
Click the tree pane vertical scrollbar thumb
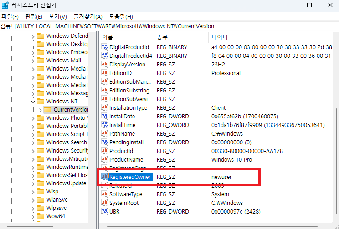(x=92, y=196)
